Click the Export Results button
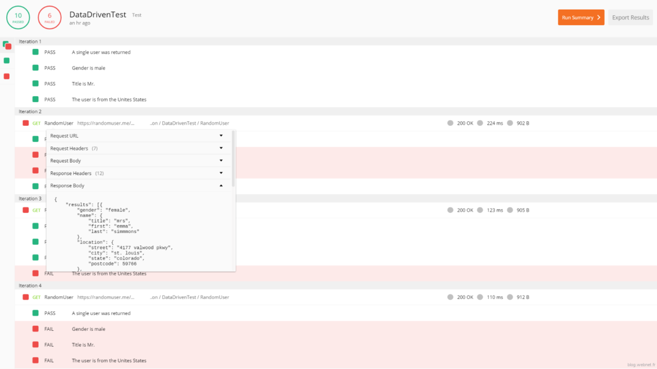Viewport: 657px width, 369px height. coord(630,17)
